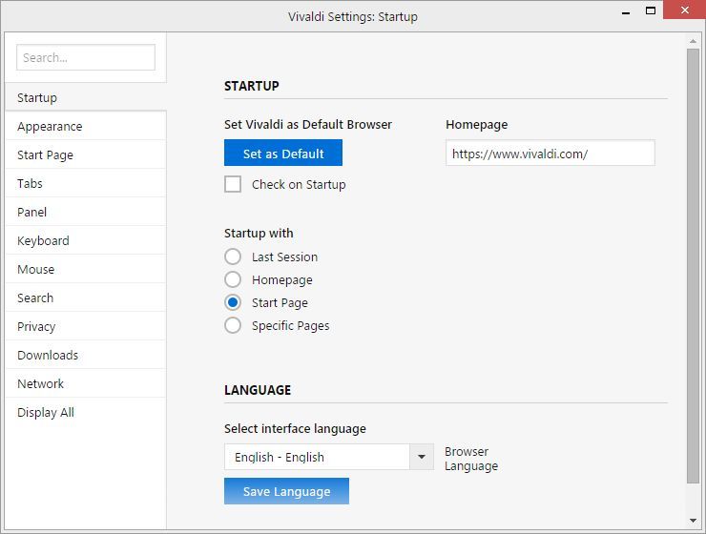Enable the Check on Startup checkbox
Screen dimensions: 706x534
click(x=233, y=184)
